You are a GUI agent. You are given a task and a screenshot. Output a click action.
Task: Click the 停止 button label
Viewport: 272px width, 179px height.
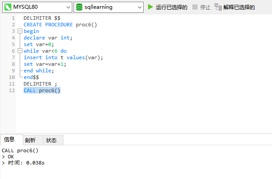[205, 7]
